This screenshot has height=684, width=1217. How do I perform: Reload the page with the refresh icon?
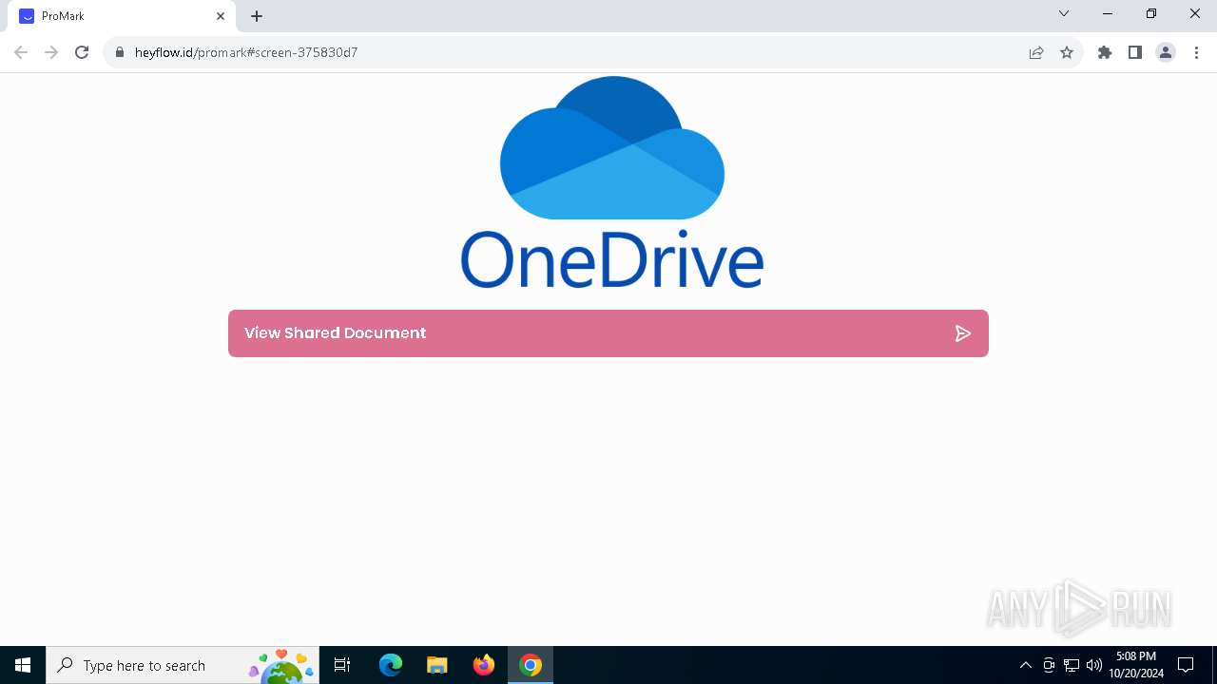point(82,52)
